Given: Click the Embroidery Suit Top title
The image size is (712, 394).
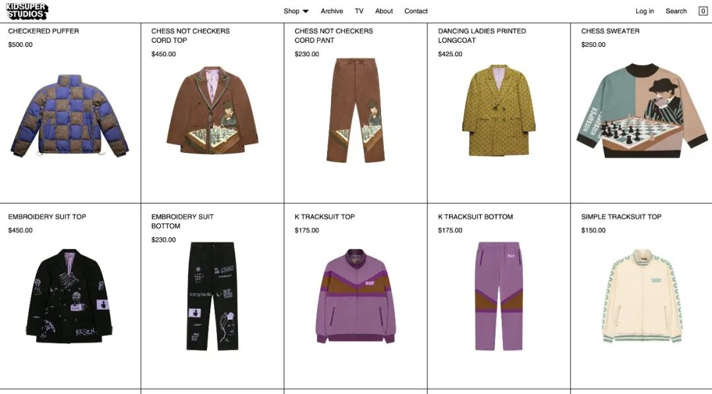Looking at the screenshot, I should (x=47, y=217).
